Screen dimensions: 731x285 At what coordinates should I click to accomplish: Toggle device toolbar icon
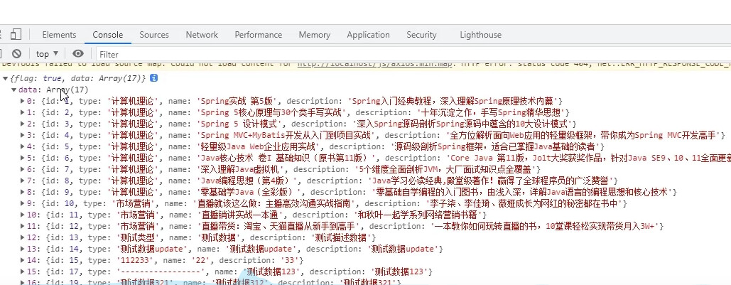tap(16, 35)
